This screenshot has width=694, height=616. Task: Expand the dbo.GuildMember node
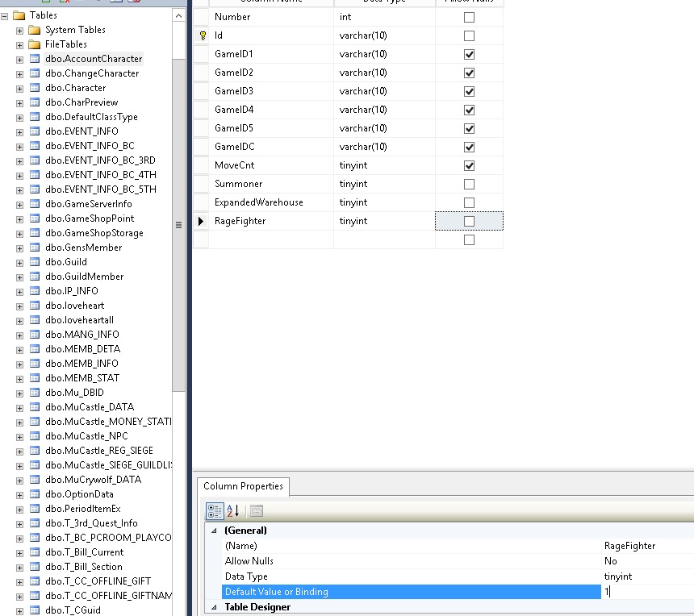point(19,277)
